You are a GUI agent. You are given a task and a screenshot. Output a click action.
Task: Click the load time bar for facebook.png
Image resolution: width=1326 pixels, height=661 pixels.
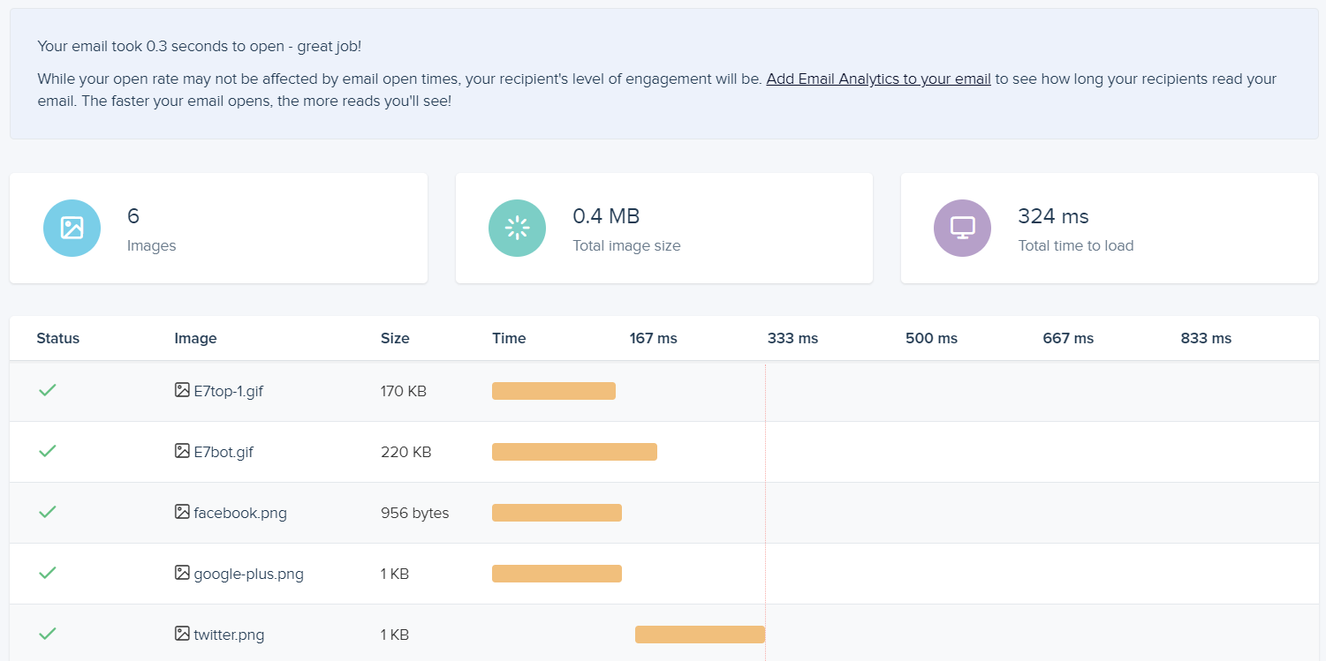click(557, 513)
